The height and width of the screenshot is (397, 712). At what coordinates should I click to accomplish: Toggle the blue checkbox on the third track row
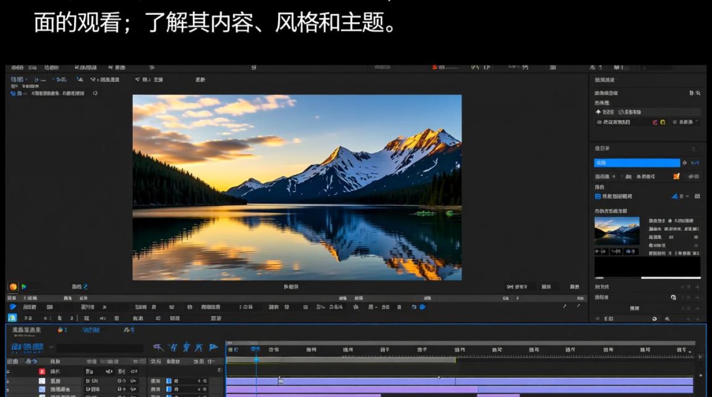169,389
